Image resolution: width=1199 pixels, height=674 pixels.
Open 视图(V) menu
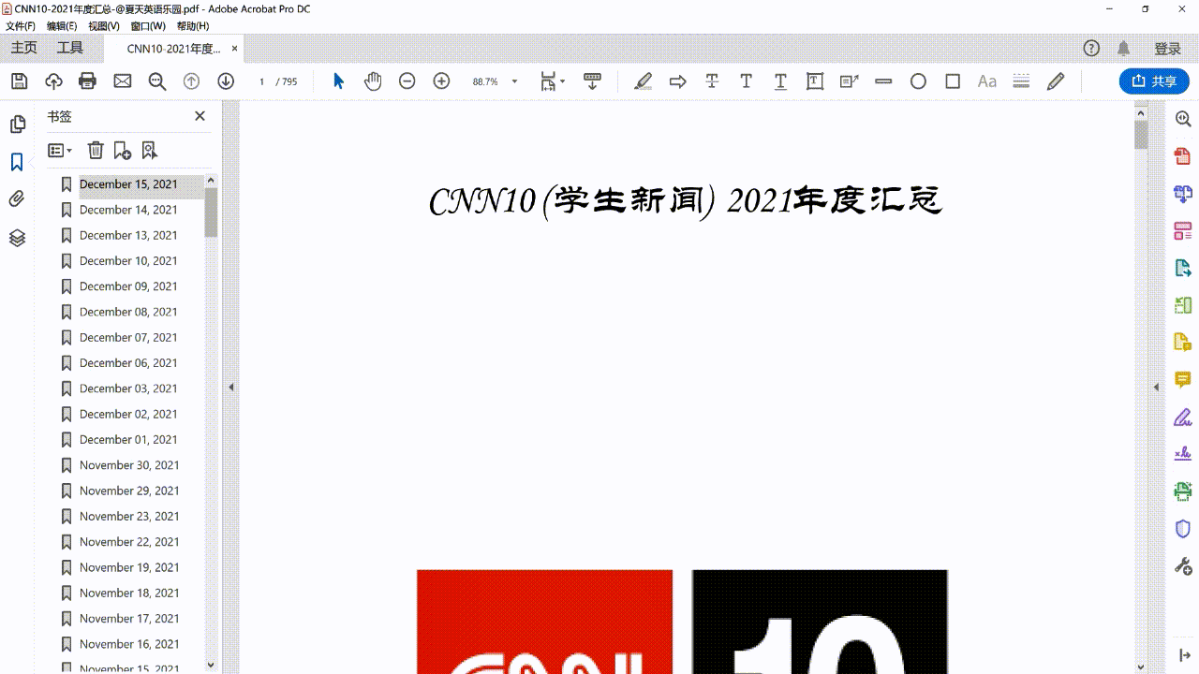point(104,26)
